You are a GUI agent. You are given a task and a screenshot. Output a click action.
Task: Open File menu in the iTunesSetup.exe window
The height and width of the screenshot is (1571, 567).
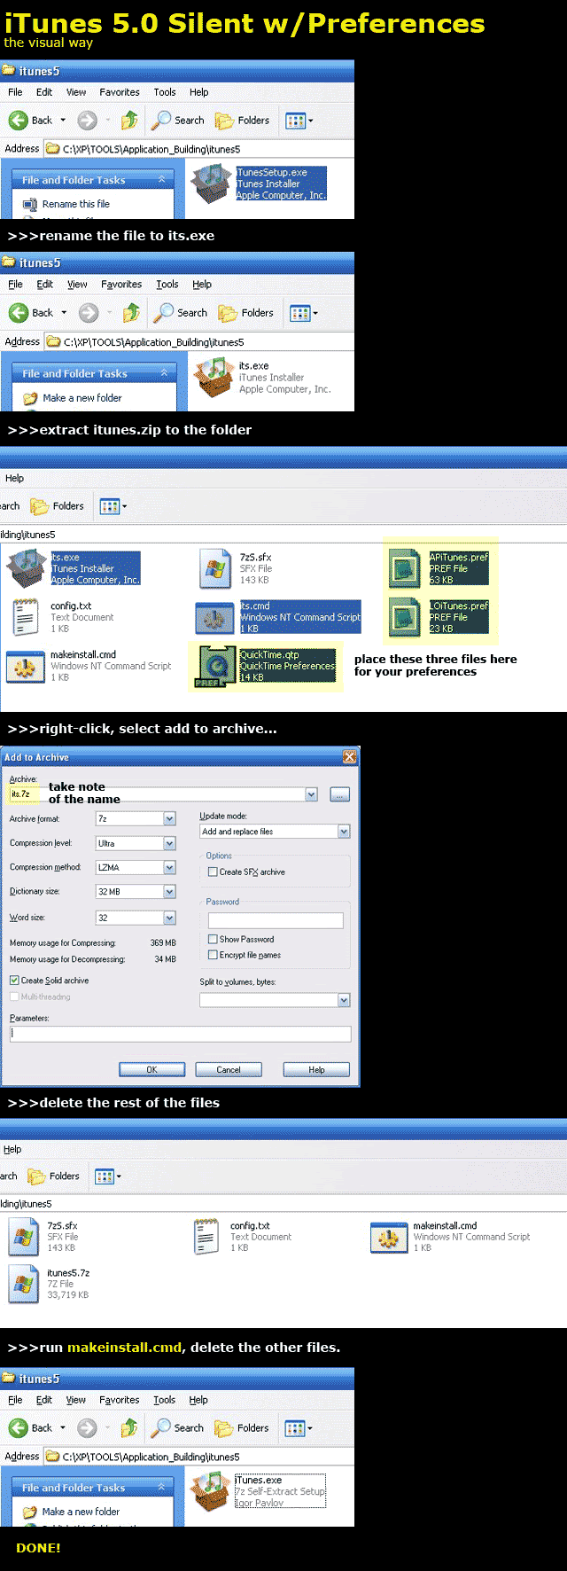tap(15, 92)
